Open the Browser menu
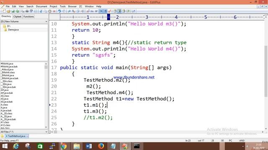The width and height of the screenshot is (268, 150). pos(72,7)
